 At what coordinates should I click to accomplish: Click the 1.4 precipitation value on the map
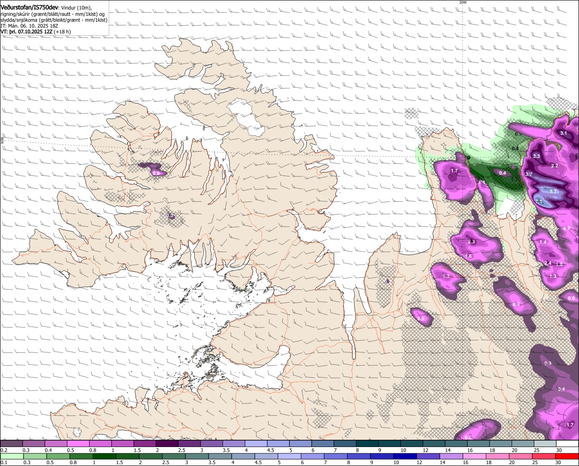coord(543,242)
